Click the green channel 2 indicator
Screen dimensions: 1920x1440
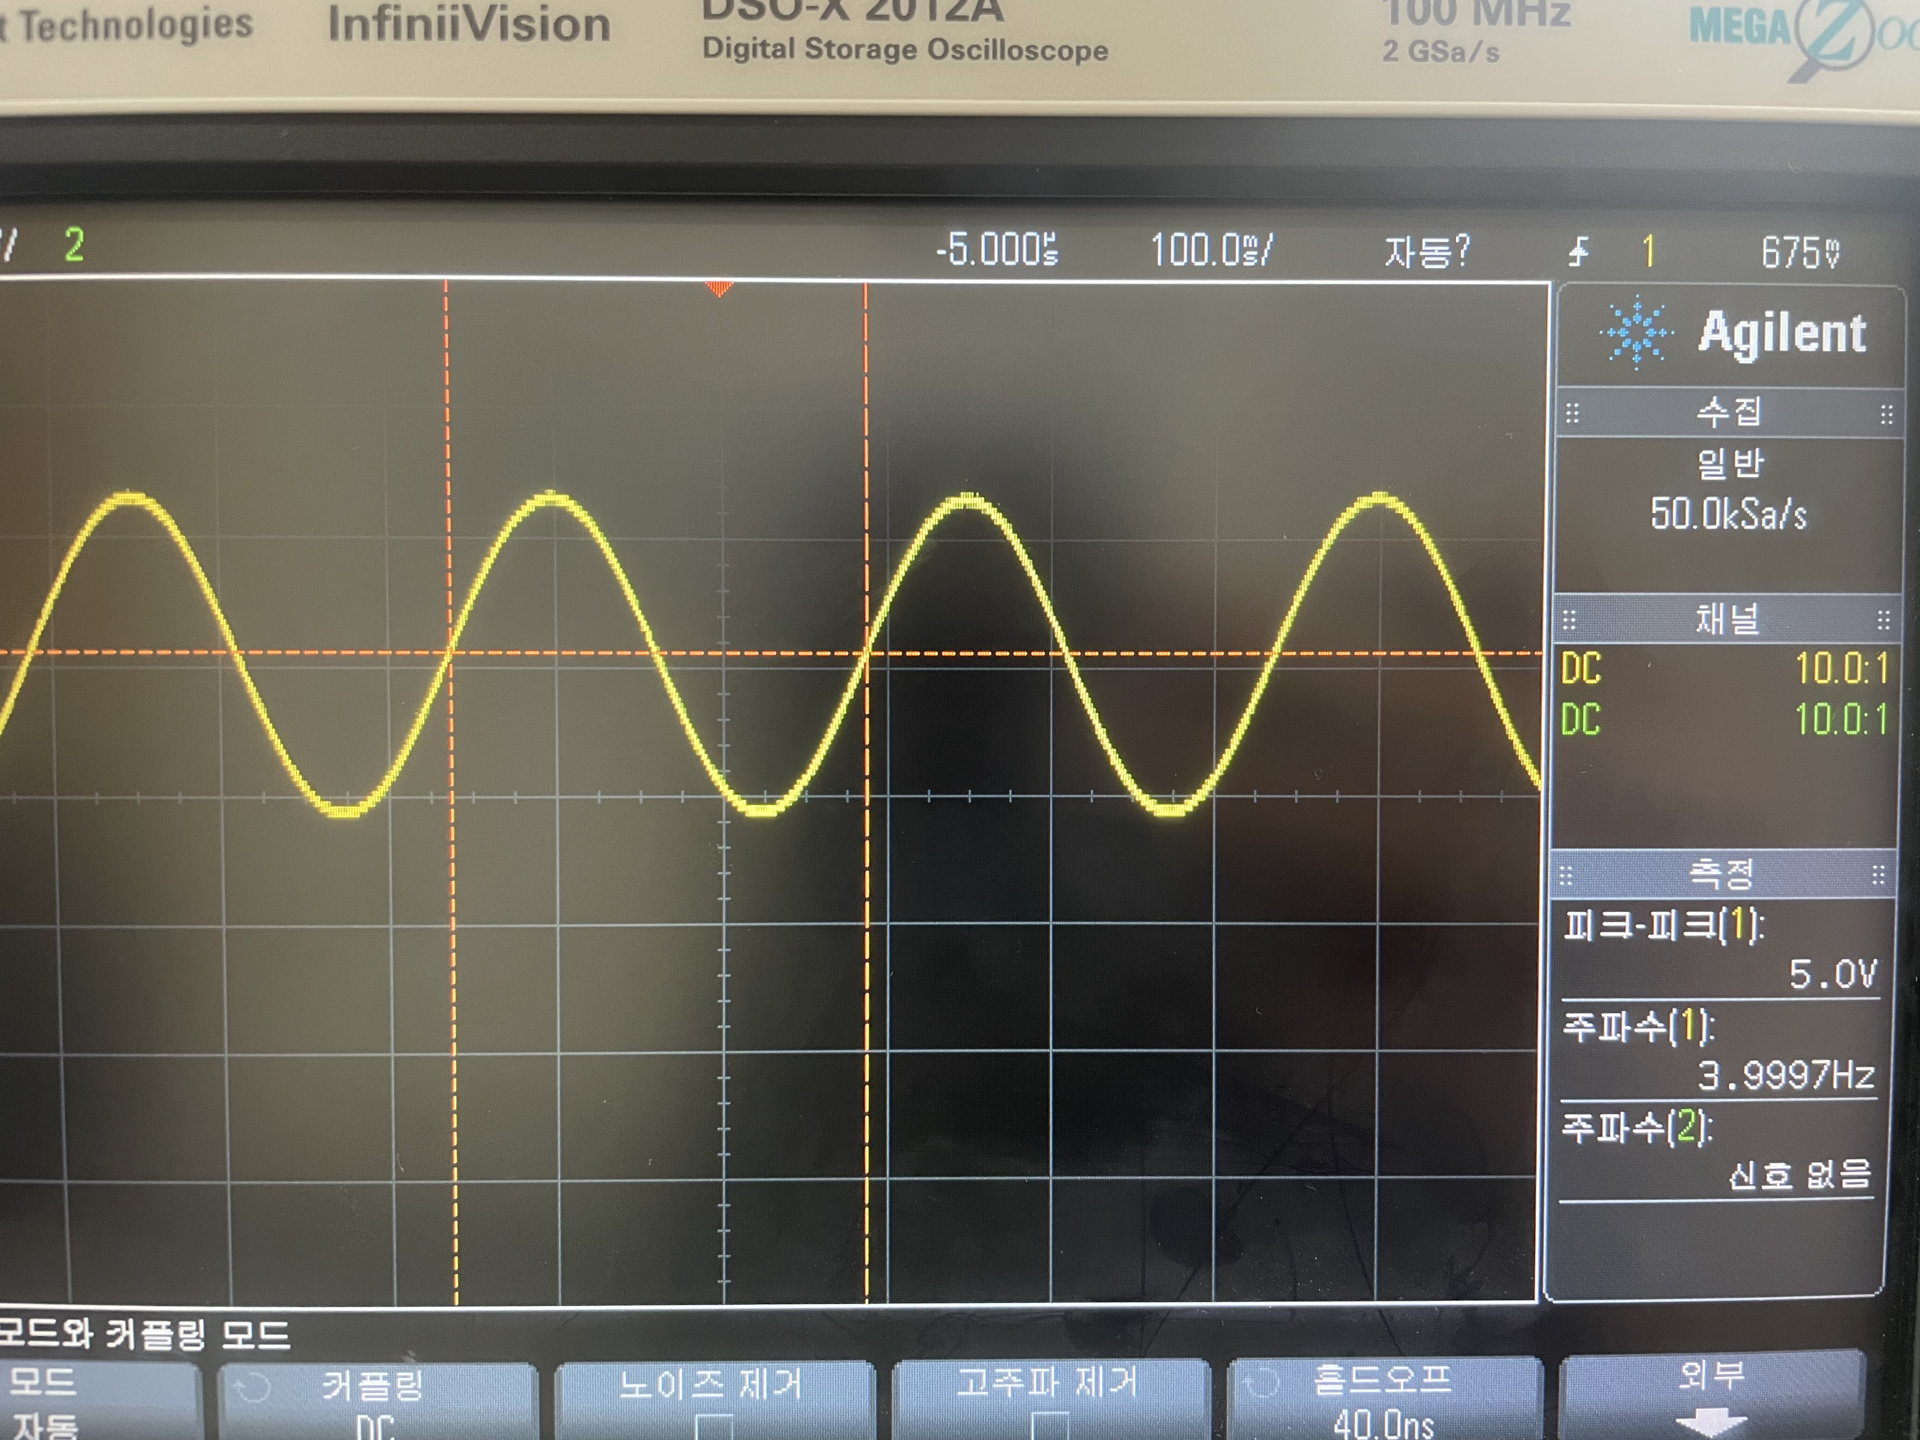point(74,246)
